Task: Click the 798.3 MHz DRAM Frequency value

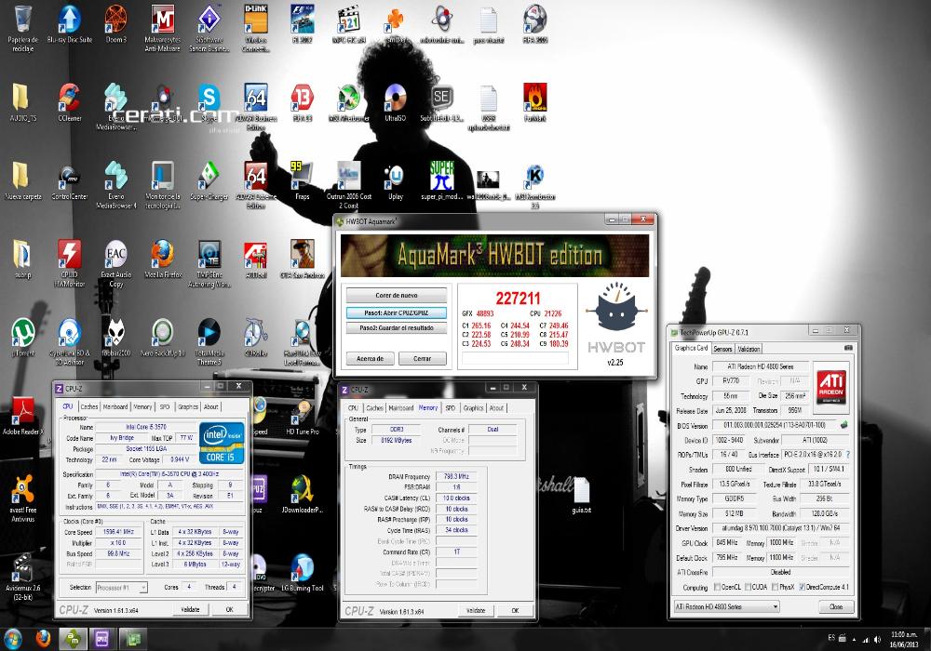Action: click(456, 476)
